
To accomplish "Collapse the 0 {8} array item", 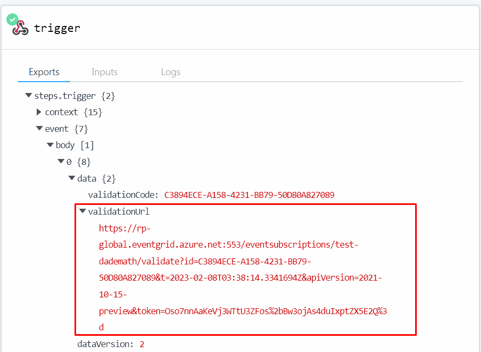I will tap(61, 161).
